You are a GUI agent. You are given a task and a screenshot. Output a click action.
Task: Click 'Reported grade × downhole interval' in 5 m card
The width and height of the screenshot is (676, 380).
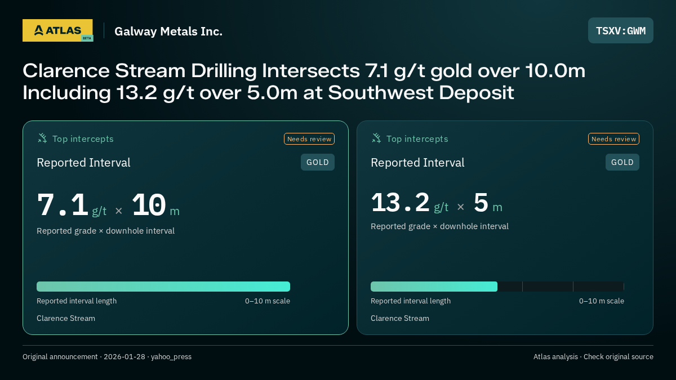tap(439, 226)
